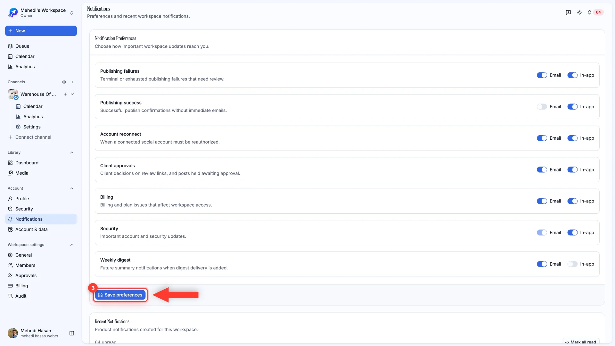The image size is (615, 346).
Task: Toggle light/dark theme sun icon
Action: [579, 12]
